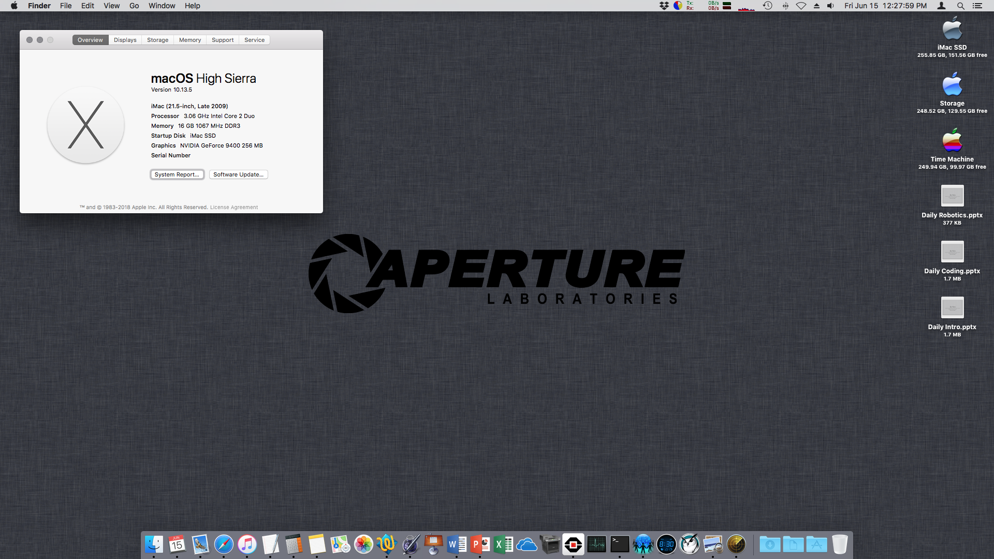
Task: Click the colored pie chart menu bar icon
Action: pyautogui.click(x=678, y=6)
